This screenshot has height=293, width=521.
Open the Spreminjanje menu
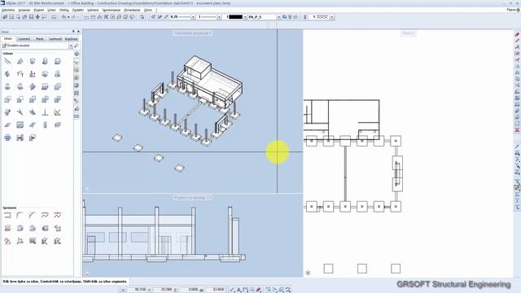point(112,10)
